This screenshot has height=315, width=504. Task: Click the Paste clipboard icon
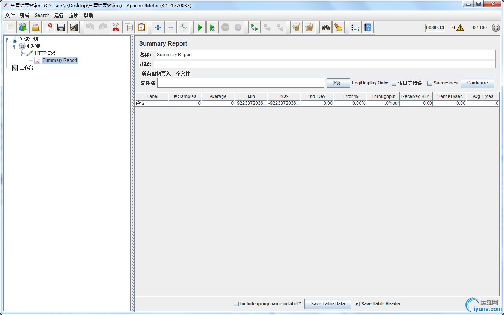[x=141, y=27]
